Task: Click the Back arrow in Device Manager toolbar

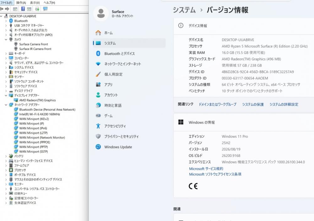Action: click(x=2, y=9)
